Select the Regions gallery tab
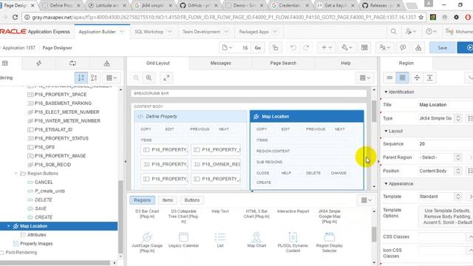 142,200
